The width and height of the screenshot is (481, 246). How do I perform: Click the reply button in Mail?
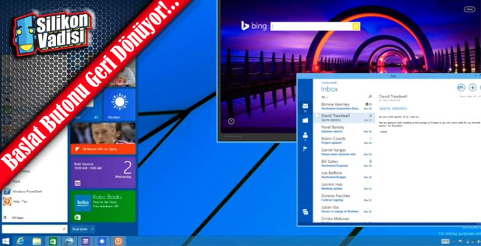461,87
